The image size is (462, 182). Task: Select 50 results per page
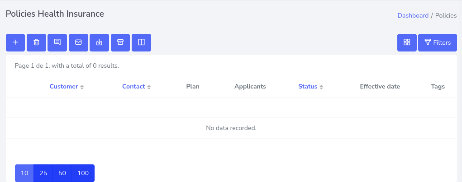(62, 173)
